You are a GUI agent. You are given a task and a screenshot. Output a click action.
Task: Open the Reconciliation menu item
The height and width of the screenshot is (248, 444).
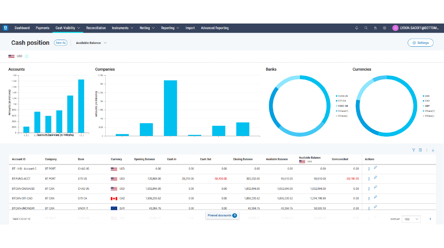click(96, 28)
